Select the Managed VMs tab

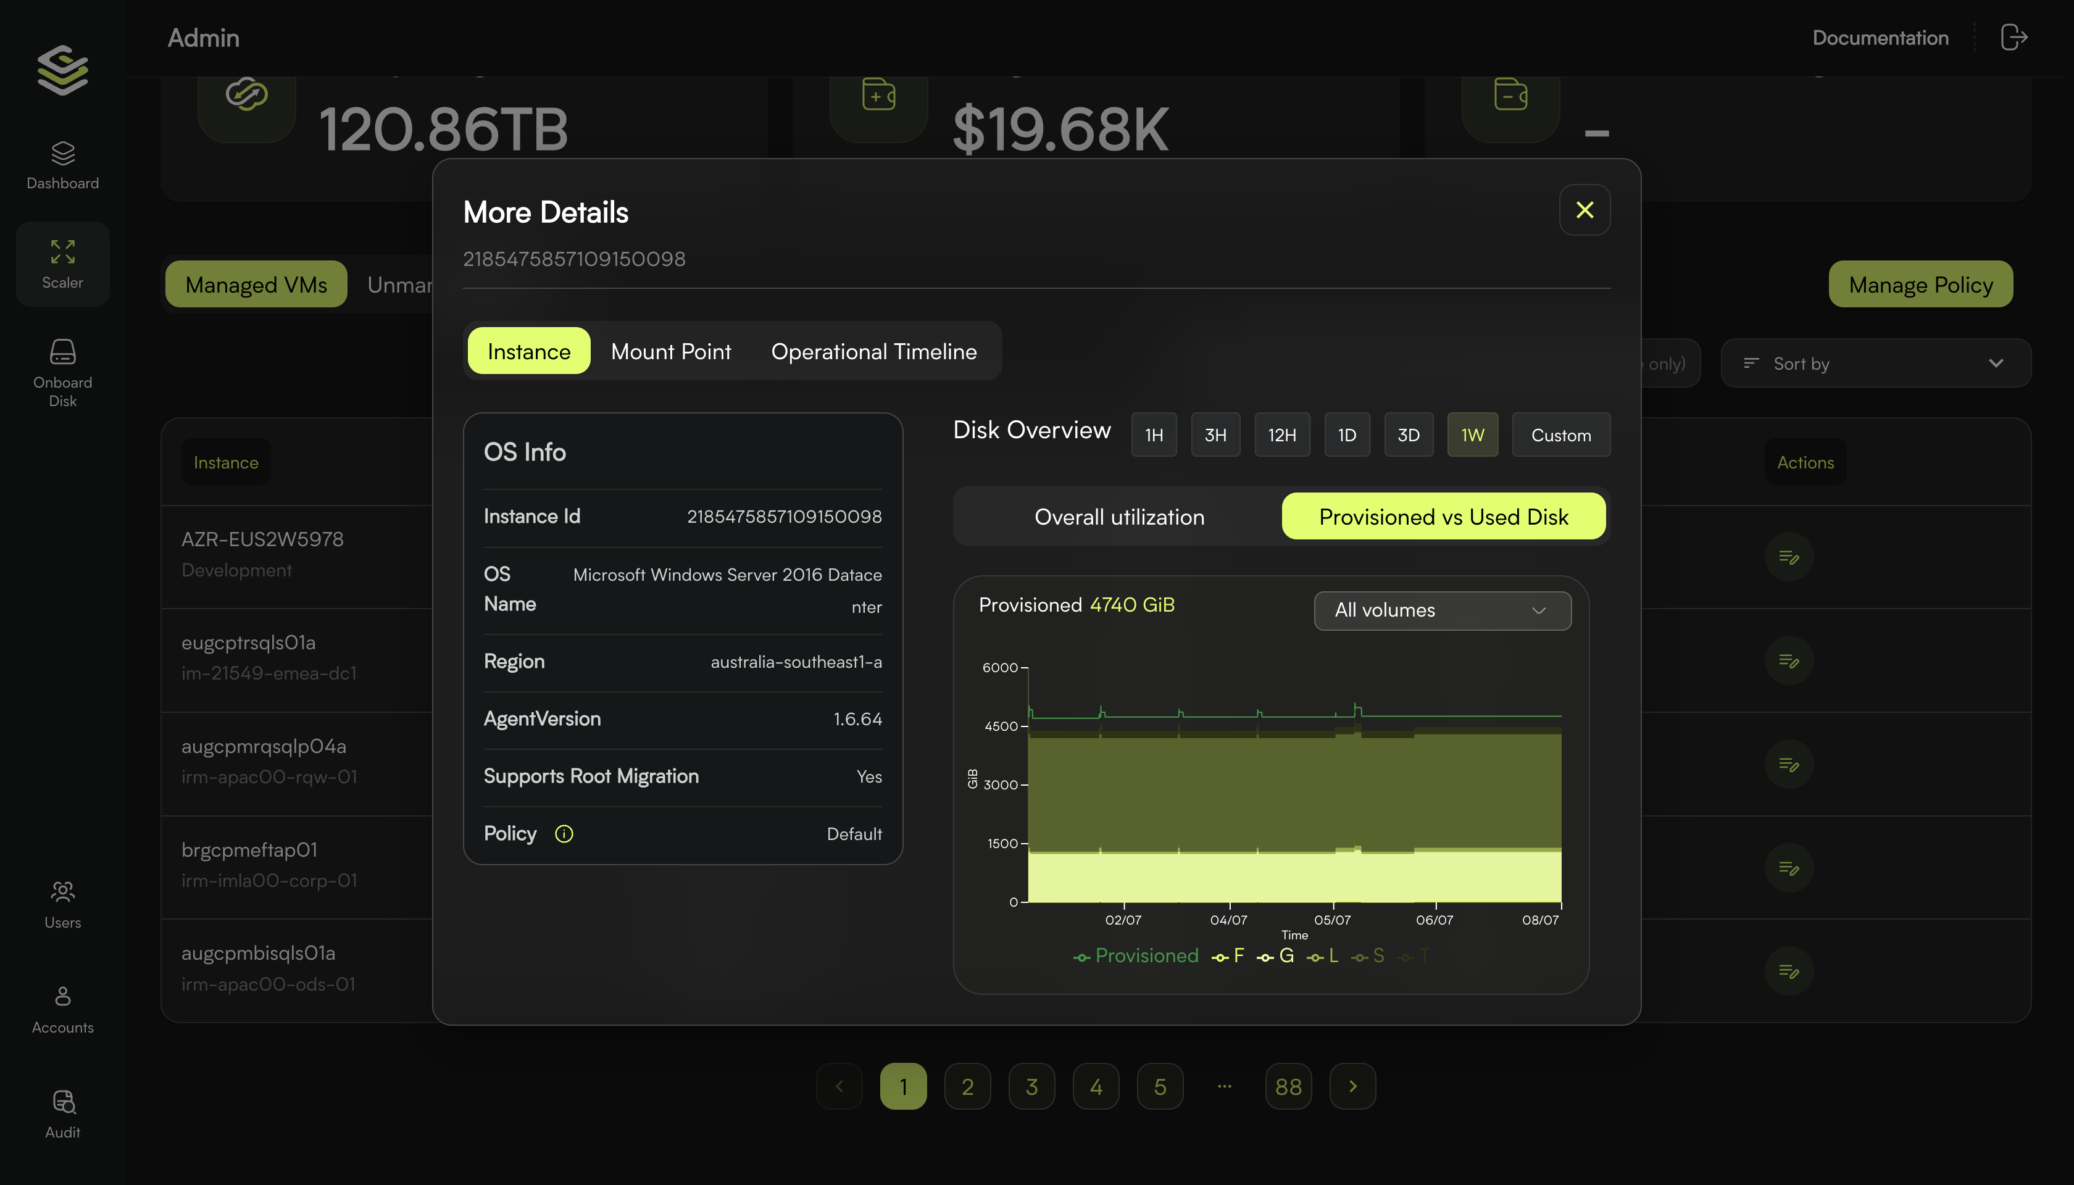[256, 284]
